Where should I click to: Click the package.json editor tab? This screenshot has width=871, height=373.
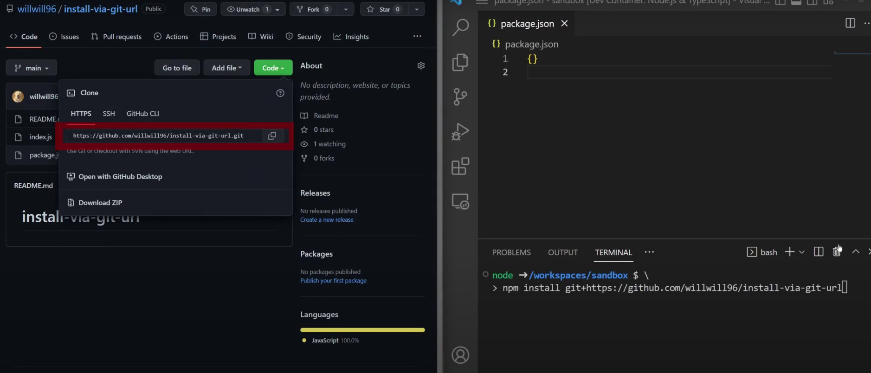click(x=527, y=23)
